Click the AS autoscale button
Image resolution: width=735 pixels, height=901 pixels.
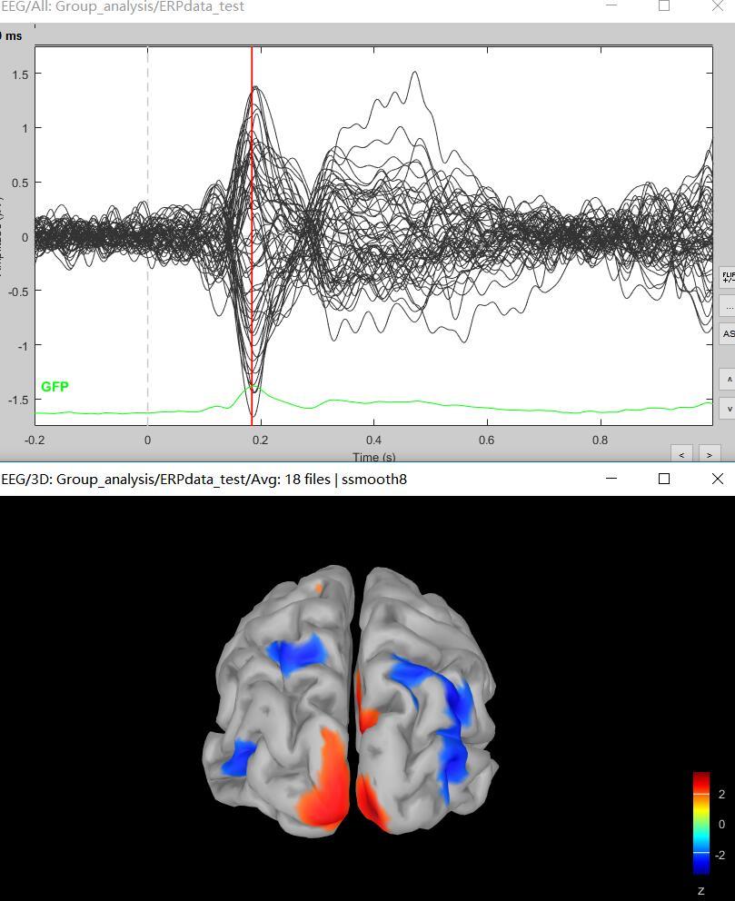(728, 334)
